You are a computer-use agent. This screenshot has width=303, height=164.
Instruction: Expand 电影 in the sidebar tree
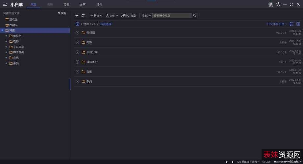[x=6, y=41]
